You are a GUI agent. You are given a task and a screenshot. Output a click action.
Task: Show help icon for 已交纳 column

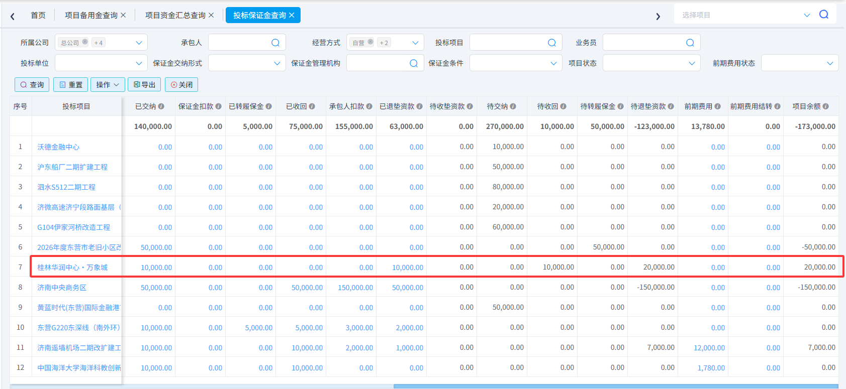pos(161,106)
